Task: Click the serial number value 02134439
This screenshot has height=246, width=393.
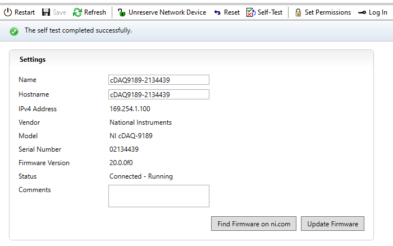Action: pos(124,149)
